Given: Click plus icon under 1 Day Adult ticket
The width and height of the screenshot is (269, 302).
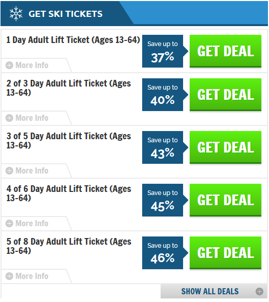Looking at the screenshot, I should 9,66.
